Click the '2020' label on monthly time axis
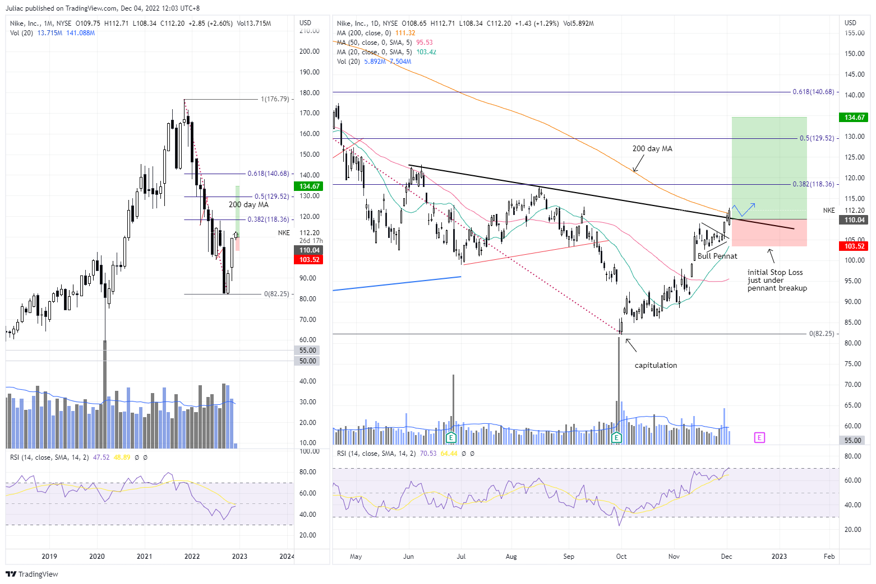 pos(97,557)
